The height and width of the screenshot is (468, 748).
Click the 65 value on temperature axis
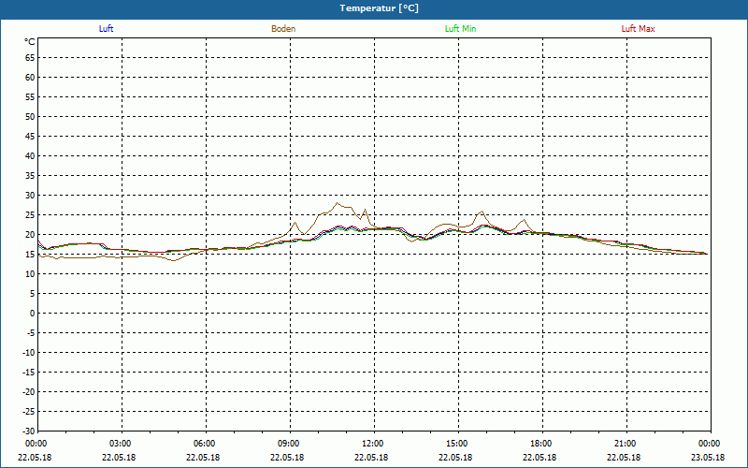(30, 58)
